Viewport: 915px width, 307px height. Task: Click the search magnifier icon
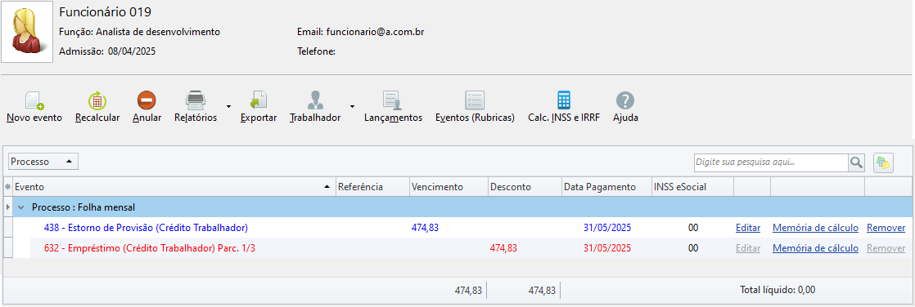tap(856, 162)
